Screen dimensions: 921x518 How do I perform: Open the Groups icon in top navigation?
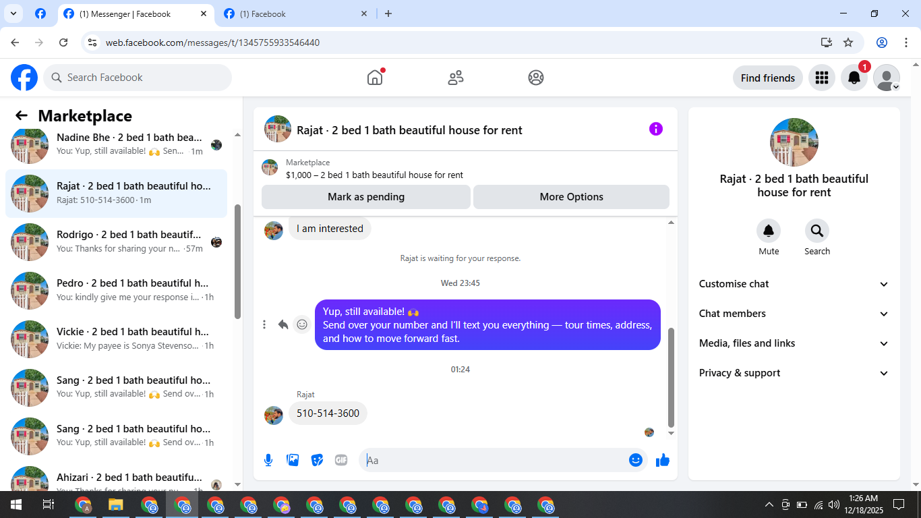tap(536, 78)
